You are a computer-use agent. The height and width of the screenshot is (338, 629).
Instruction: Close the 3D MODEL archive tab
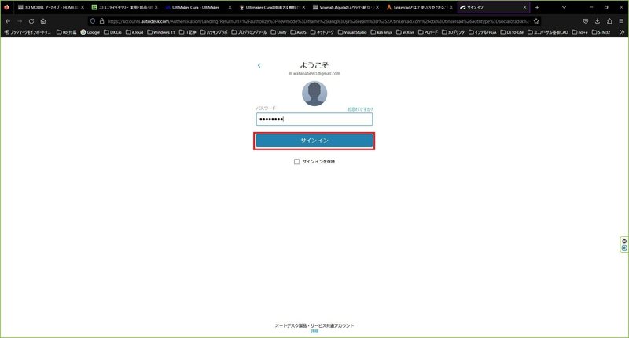[x=83, y=7]
